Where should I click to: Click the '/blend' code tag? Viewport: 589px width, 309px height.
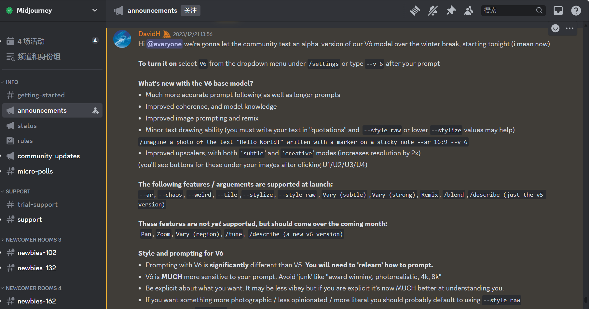[x=454, y=195]
